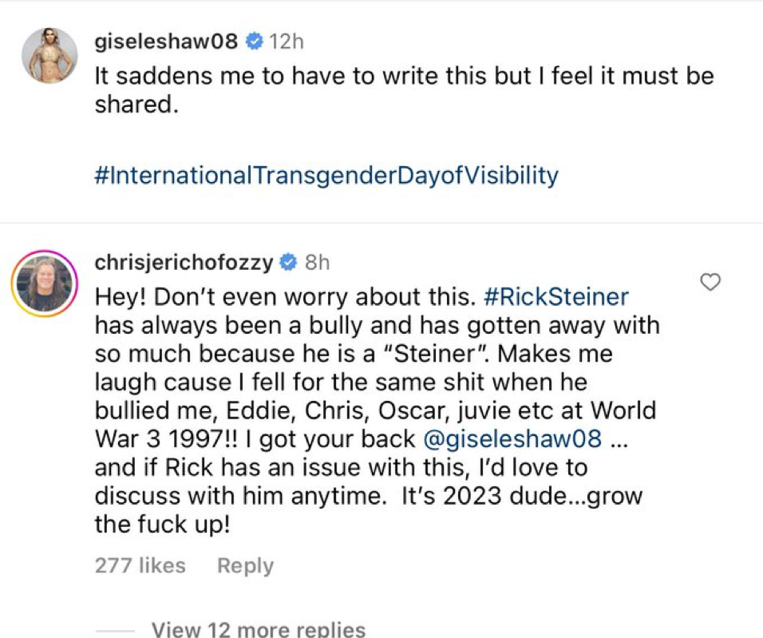
Task: Reply to chrisjerichofozzy's comment
Action: pyautogui.click(x=245, y=565)
